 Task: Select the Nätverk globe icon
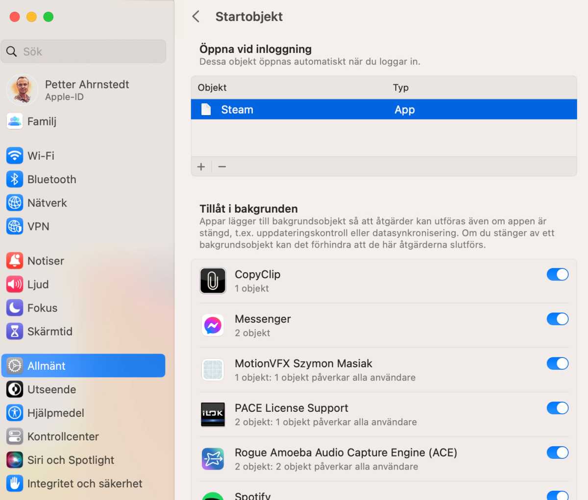click(x=15, y=203)
